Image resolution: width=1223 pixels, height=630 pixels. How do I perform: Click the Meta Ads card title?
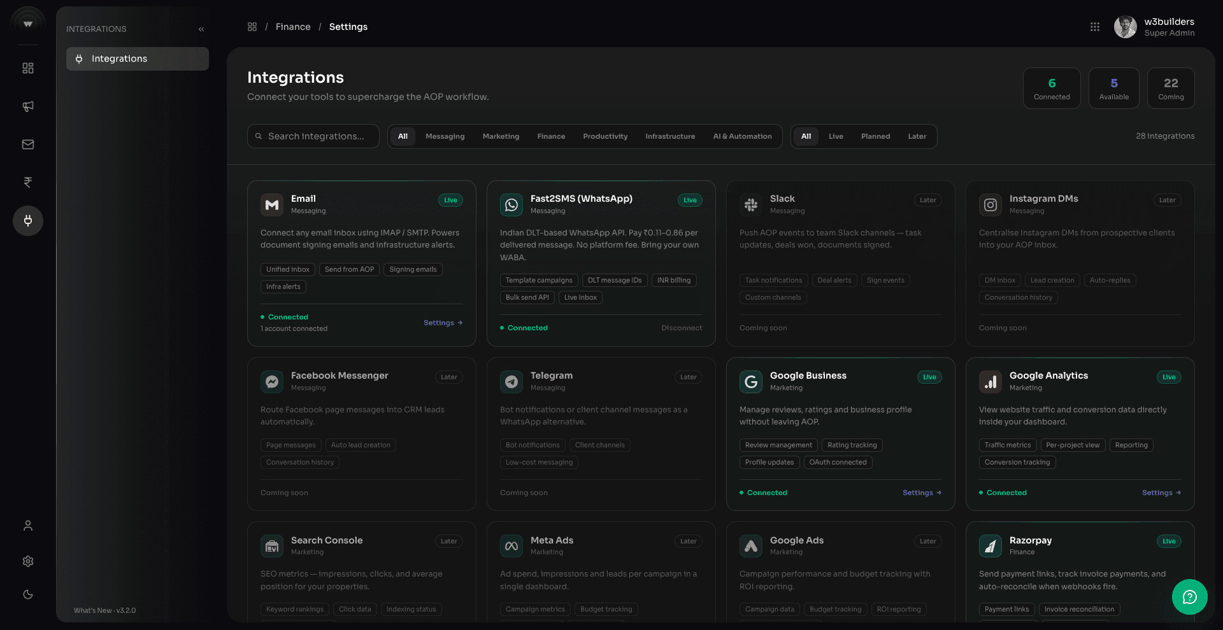click(x=552, y=540)
